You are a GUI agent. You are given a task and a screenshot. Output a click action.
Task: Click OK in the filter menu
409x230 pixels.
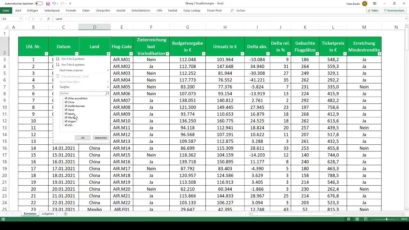click(83, 138)
